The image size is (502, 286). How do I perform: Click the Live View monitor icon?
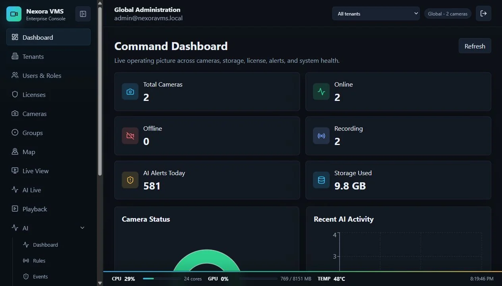point(15,170)
